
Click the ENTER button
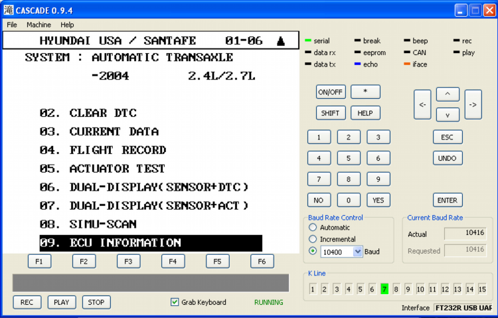click(448, 200)
